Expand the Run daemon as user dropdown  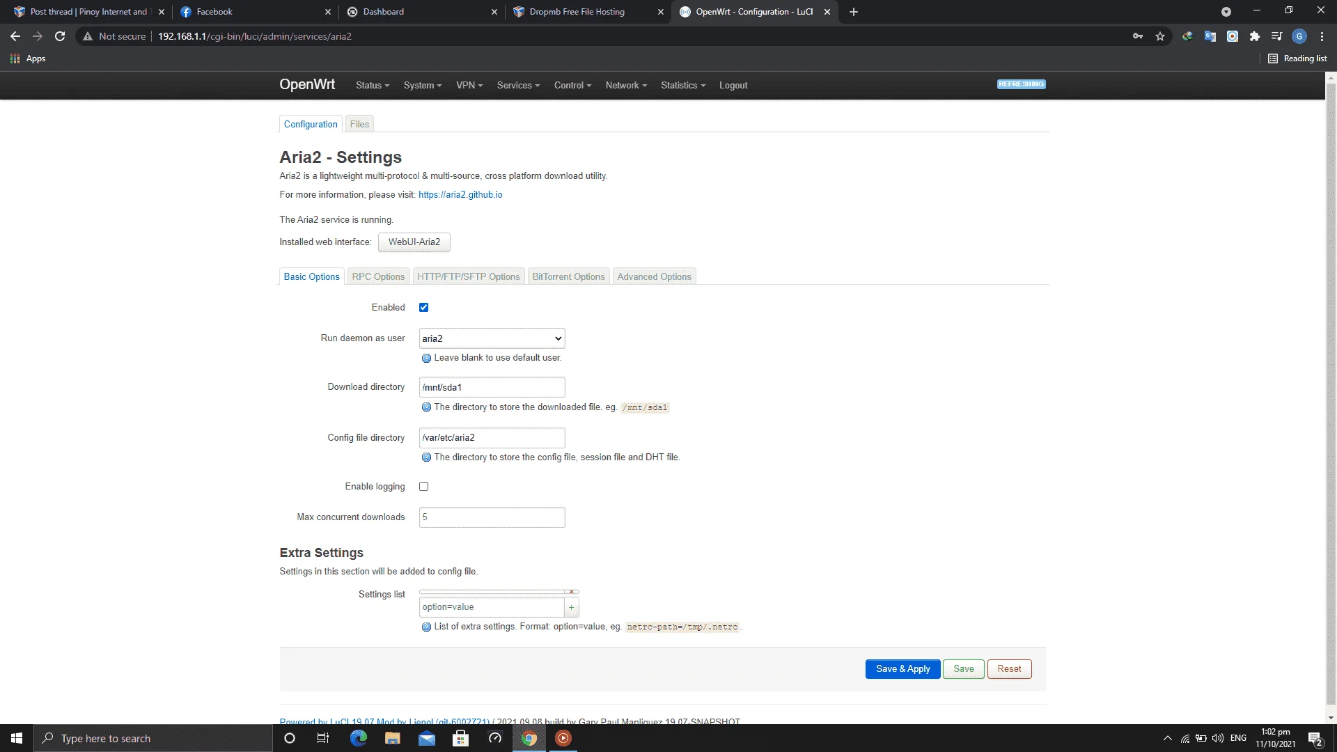tap(492, 338)
